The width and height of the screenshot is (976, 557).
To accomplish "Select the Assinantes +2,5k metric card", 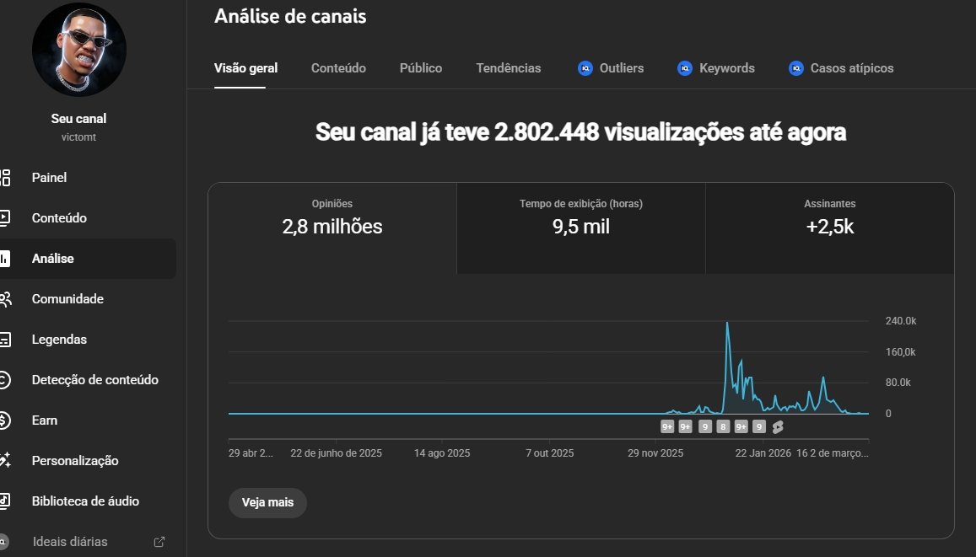I will (830, 228).
